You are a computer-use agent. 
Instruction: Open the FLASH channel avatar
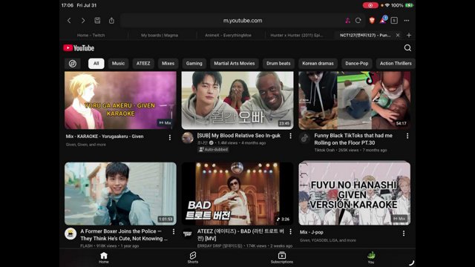(71, 234)
